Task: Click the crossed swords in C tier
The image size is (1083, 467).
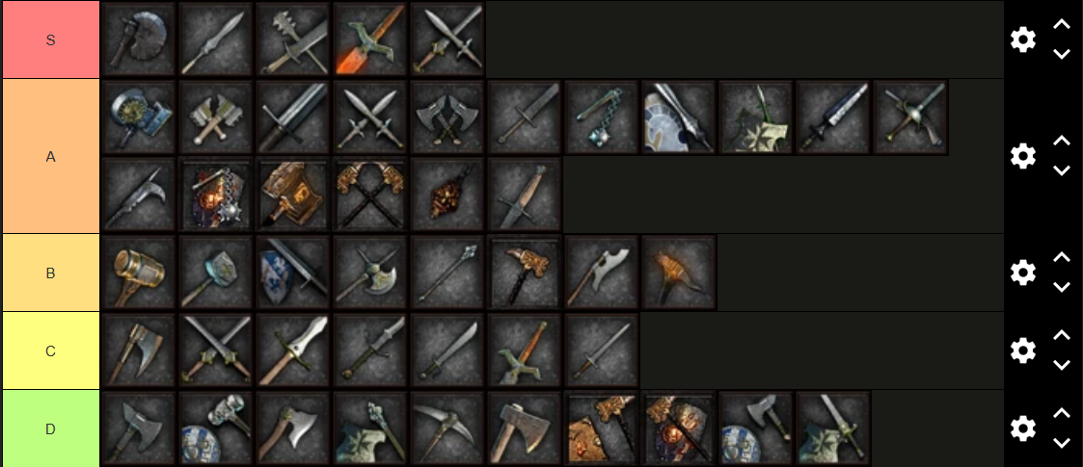Action: [215, 351]
